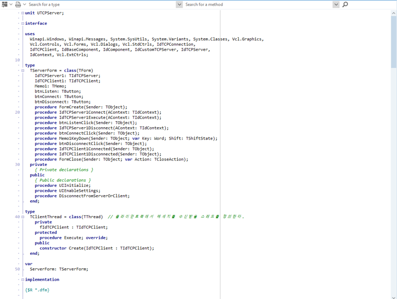Viewport: 397px width, 299px height.
Task: Click "IdCustomTCPServer" in the uses clause
Action: coord(155,50)
